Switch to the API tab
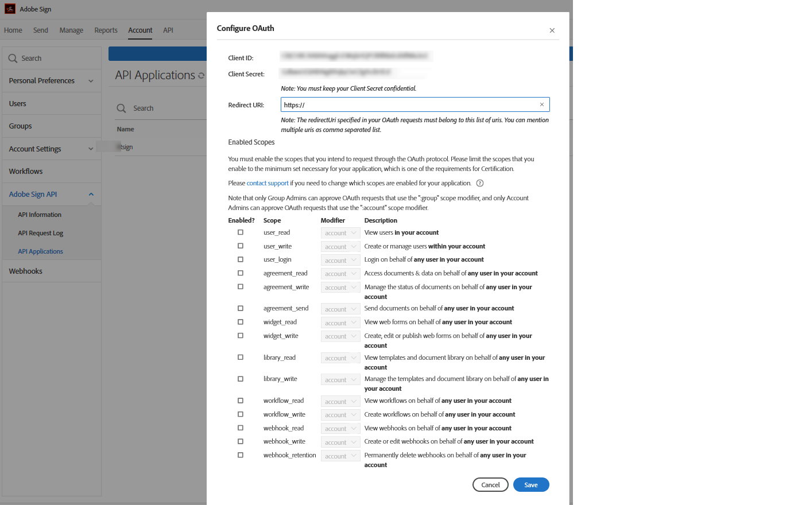798x505 pixels. click(x=168, y=30)
